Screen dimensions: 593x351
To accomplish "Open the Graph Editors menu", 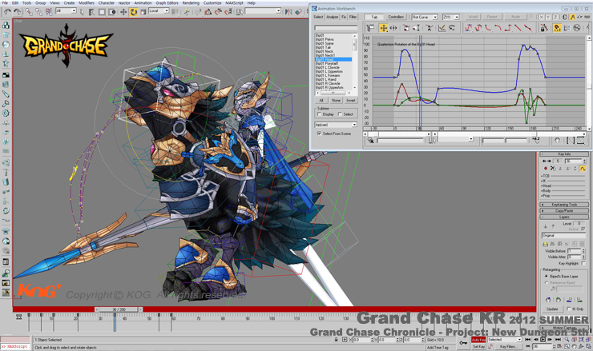I will 167,3.
